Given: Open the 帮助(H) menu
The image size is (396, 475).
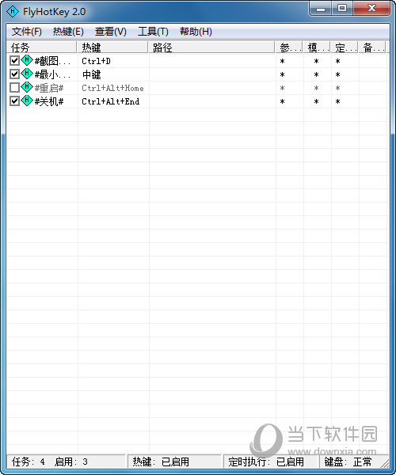Looking at the screenshot, I should pos(196,32).
